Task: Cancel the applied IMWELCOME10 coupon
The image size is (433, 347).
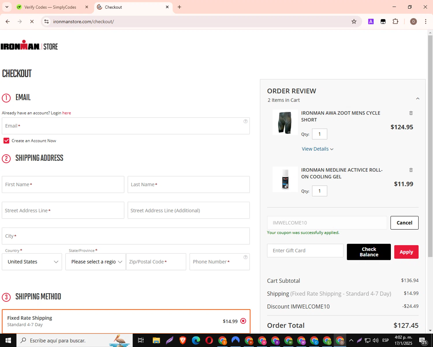Action: pos(404,223)
